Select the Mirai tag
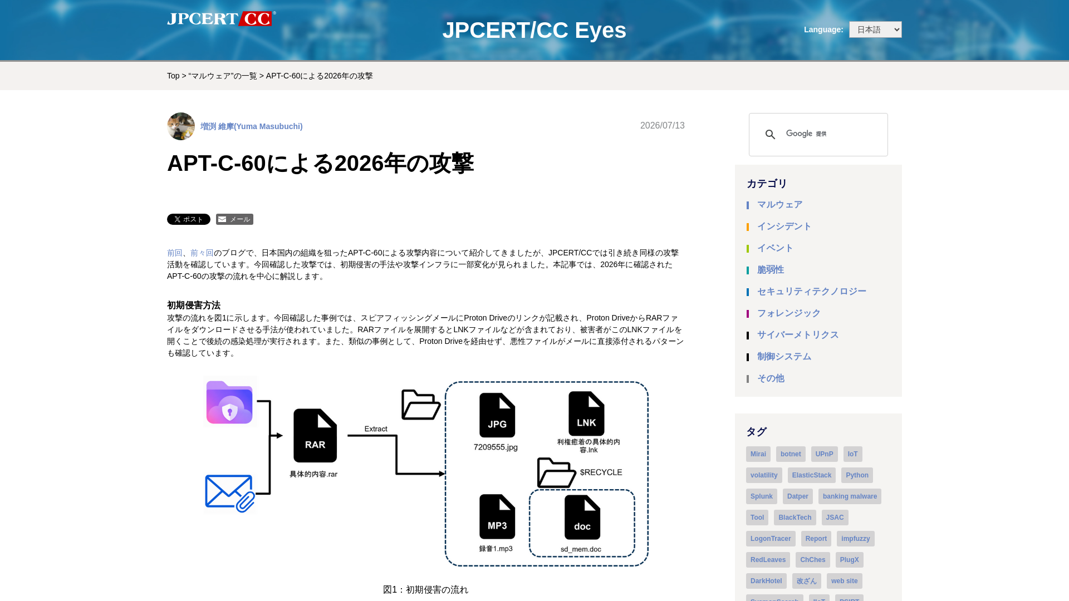 click(758, 454)
